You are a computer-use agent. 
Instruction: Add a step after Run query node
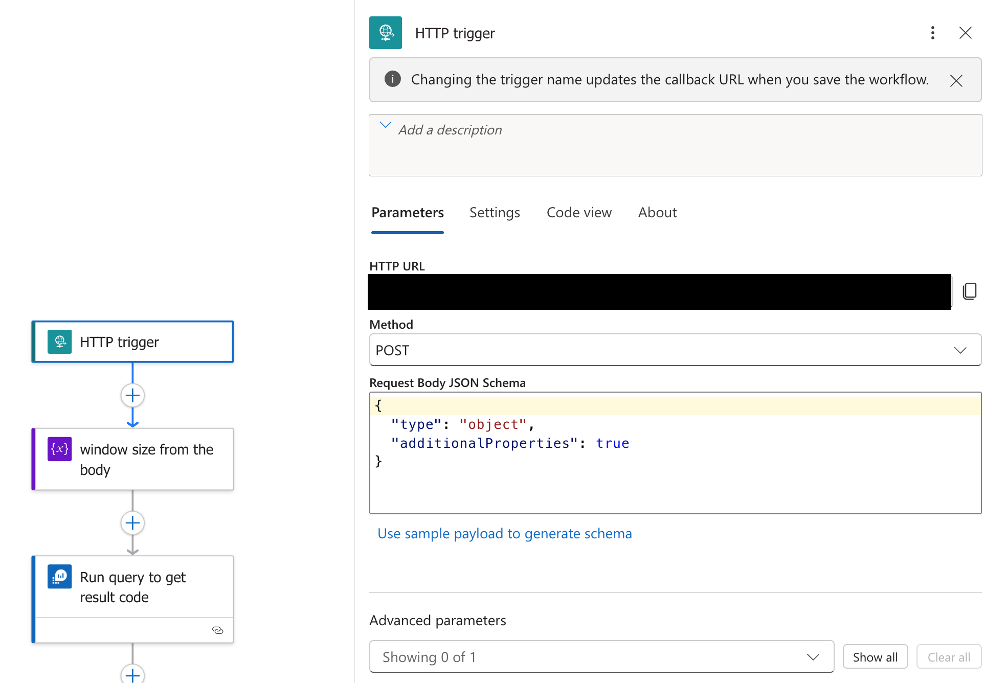pos(132,675)
